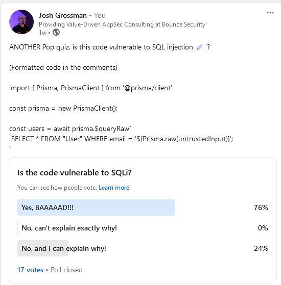Click the 0% result percentage
Image resolution: width=281 pixels, height=285 pixels.
[263, 228]
